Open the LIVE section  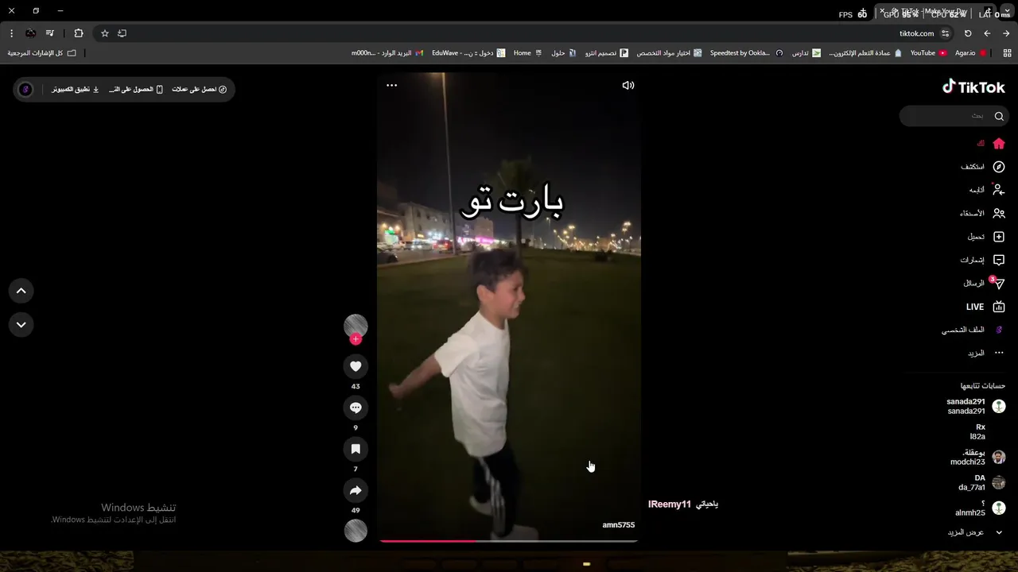[x=985, y=307]
